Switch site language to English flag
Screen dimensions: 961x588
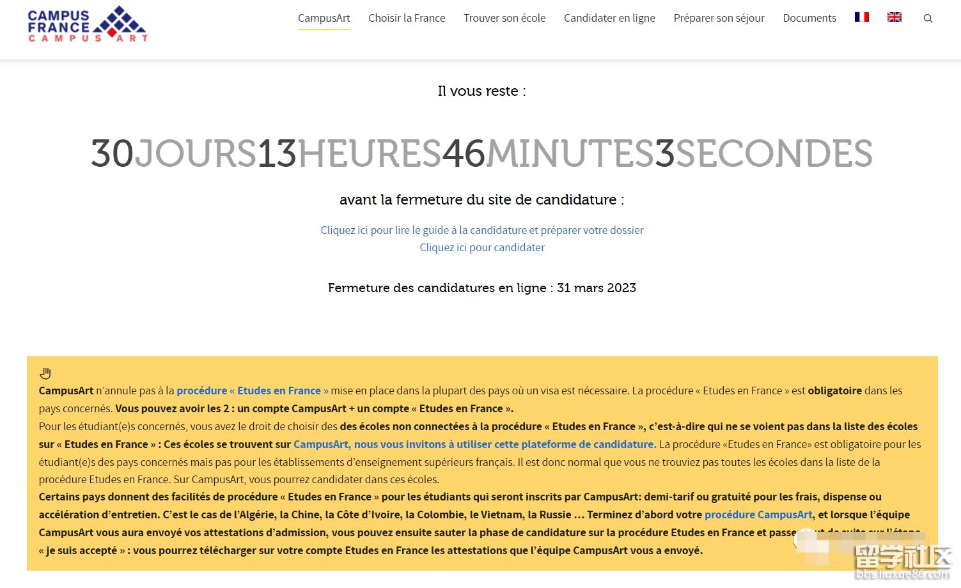point(894,17)
